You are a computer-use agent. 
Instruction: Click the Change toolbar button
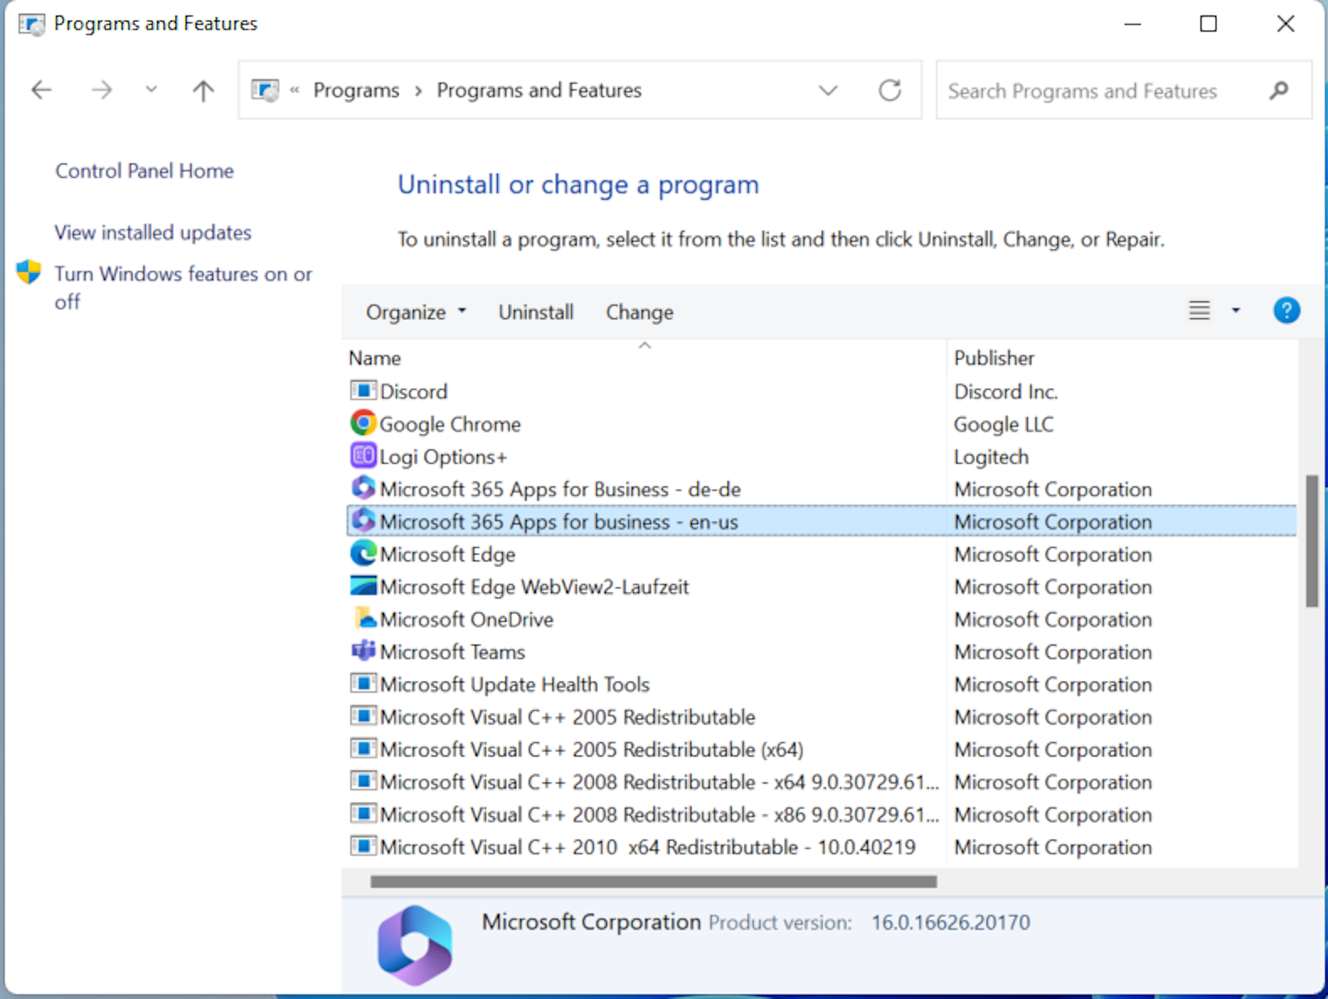639,312
